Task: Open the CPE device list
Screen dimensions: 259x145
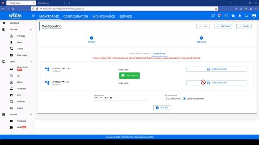Action: tap(19, 95)
